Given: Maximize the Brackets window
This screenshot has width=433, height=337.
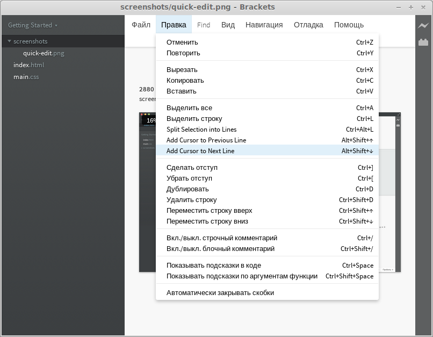Looking at the screenshot, I should 411,8.
